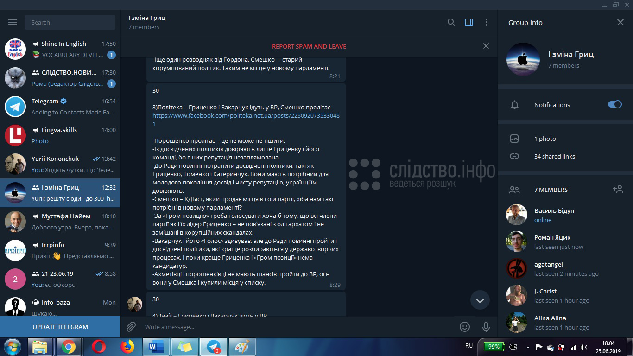Open member J. Christ
This screenshot has height=356, width=633.
[x=565, y=295]
